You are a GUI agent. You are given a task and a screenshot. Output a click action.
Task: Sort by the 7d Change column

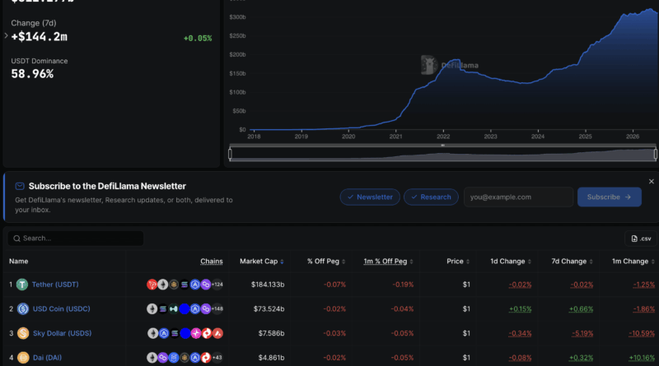click(x=572, y=261)
